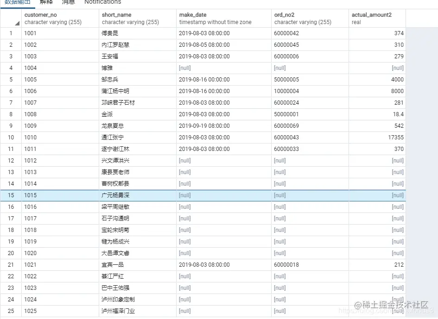Click customer_no cell 1015
This screenshot has width=438, height=319.
coord(60,195)
